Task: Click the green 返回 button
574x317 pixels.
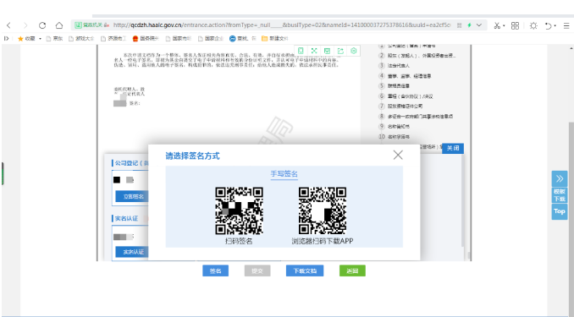Action: pos(352,271)
